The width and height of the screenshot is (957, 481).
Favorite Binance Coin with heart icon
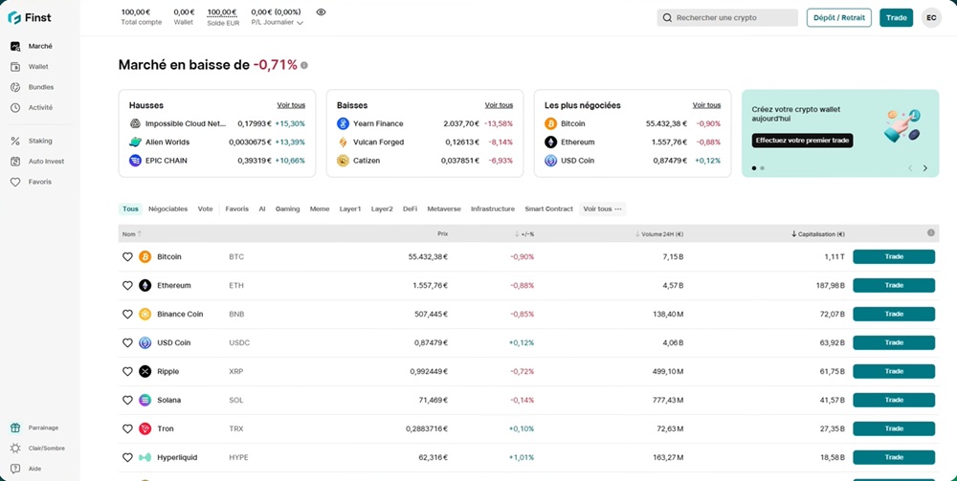[x=127, y=314]
